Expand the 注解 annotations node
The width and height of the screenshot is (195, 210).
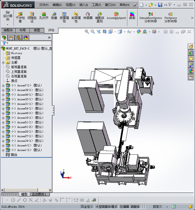click(x=3, y=62)
